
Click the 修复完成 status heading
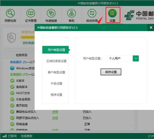point(28,32)
